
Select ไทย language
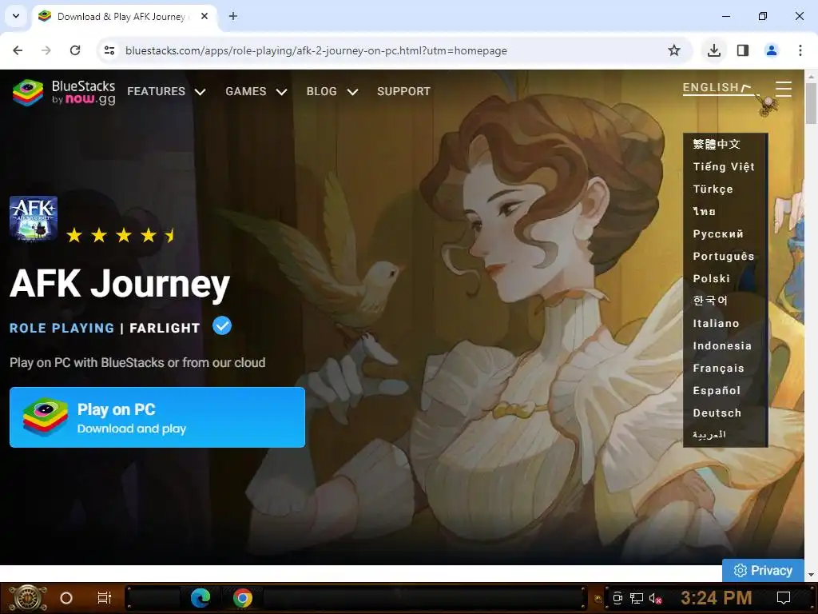[705, 211]
